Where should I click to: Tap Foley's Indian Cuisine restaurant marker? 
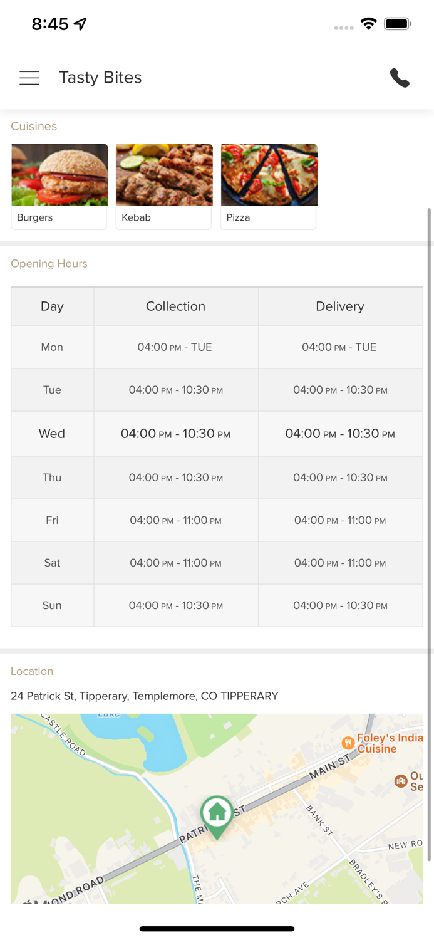[349, 743]
